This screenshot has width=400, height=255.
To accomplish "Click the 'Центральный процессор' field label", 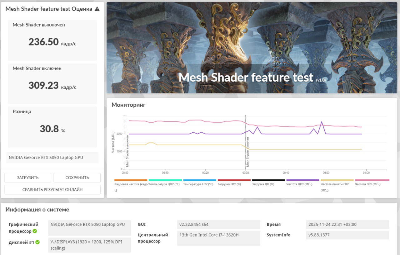I will coord(153,238).
